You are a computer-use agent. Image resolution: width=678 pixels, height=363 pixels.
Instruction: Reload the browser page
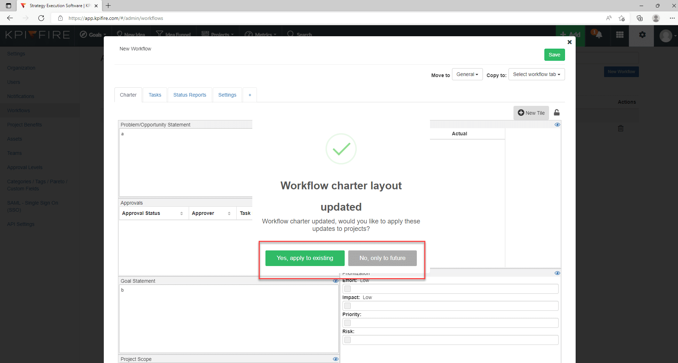tap(41, 18)
